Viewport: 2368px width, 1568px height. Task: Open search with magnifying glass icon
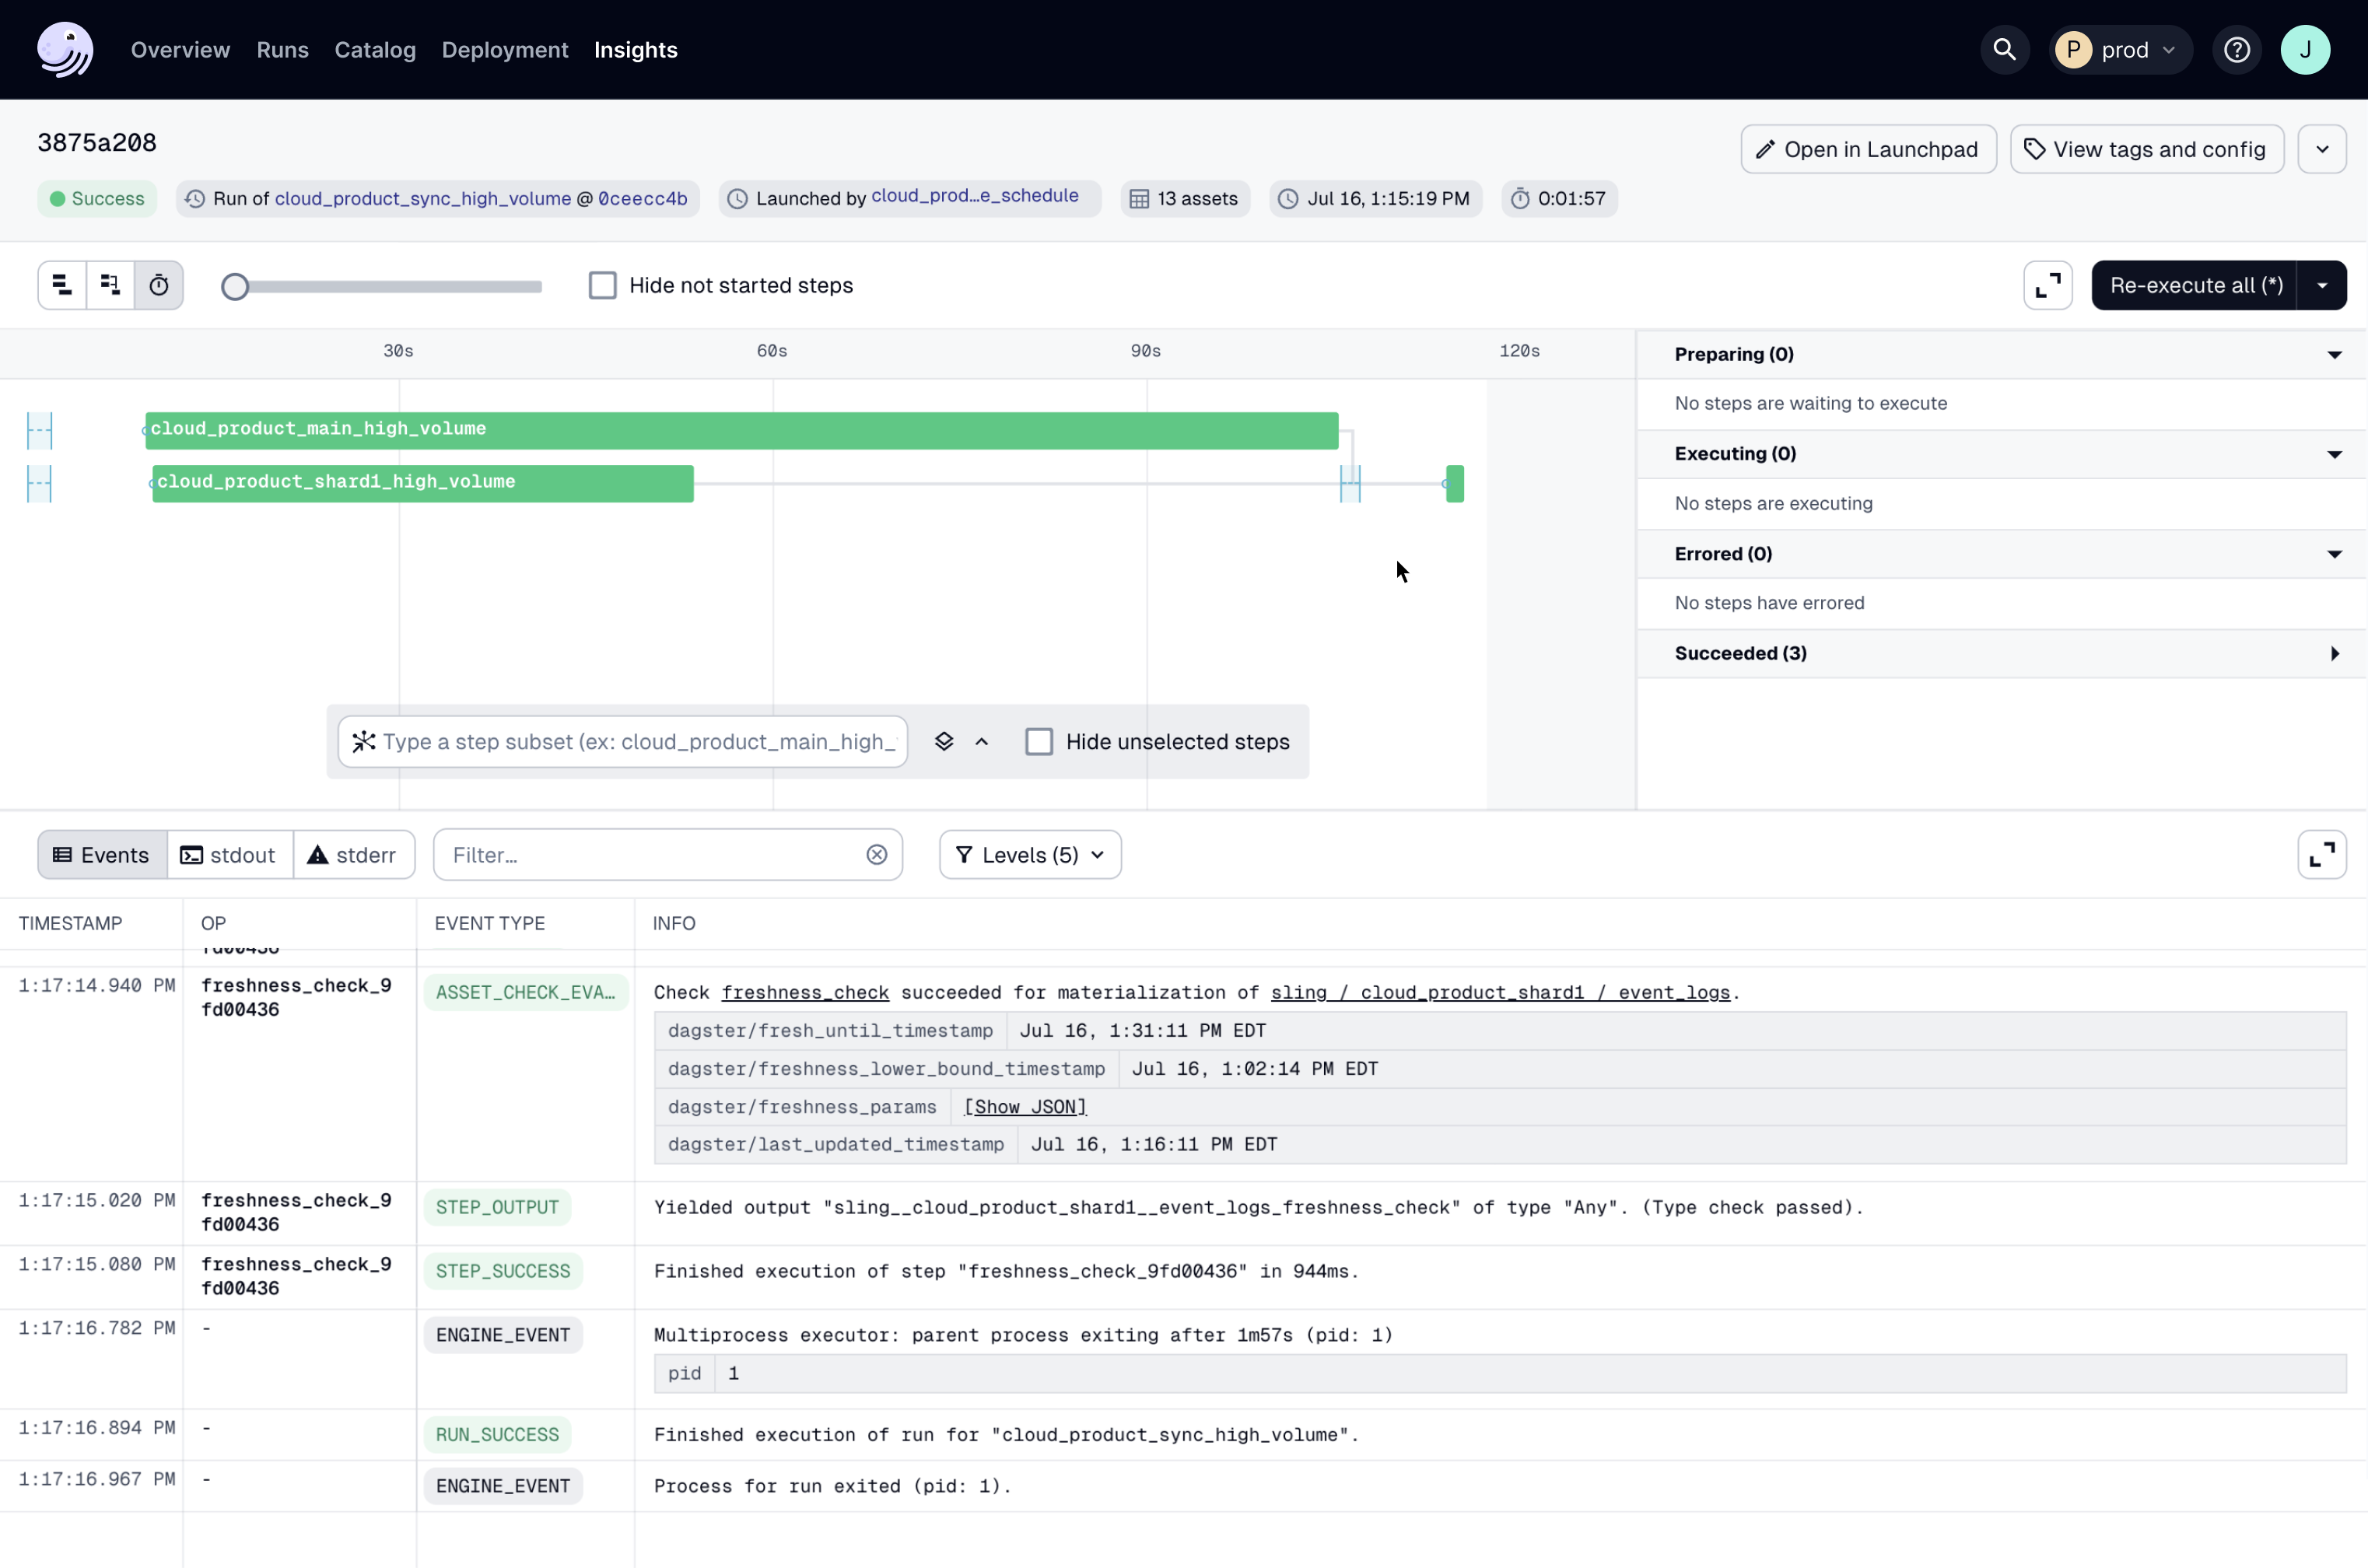click(x=2003, y=49)
